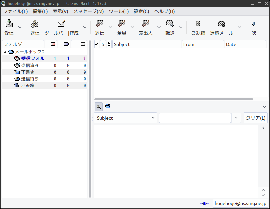Viewport: 270px width, 209px height.
Task: Open the dropdown arrow next to 迷惑メール
Action: [x=239, y=27]
